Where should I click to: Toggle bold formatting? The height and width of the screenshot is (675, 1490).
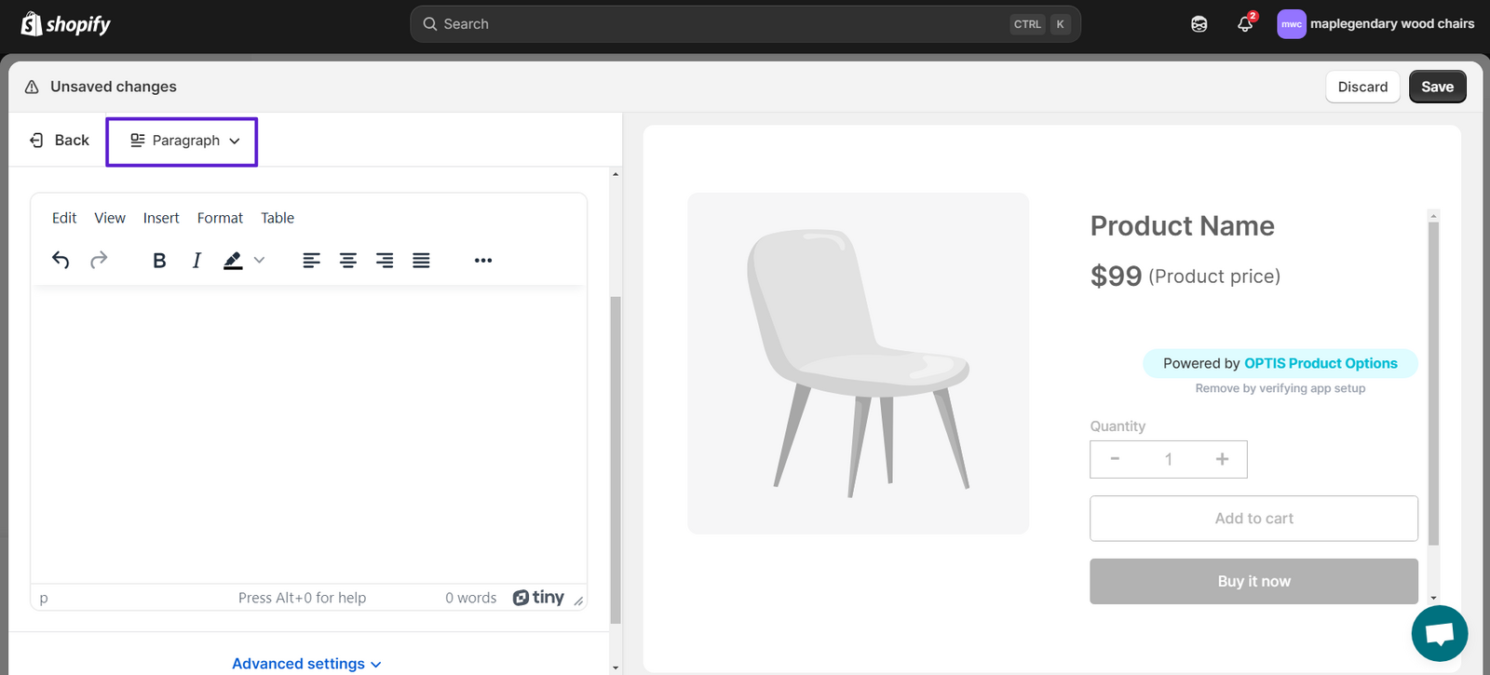click(159, 260)
